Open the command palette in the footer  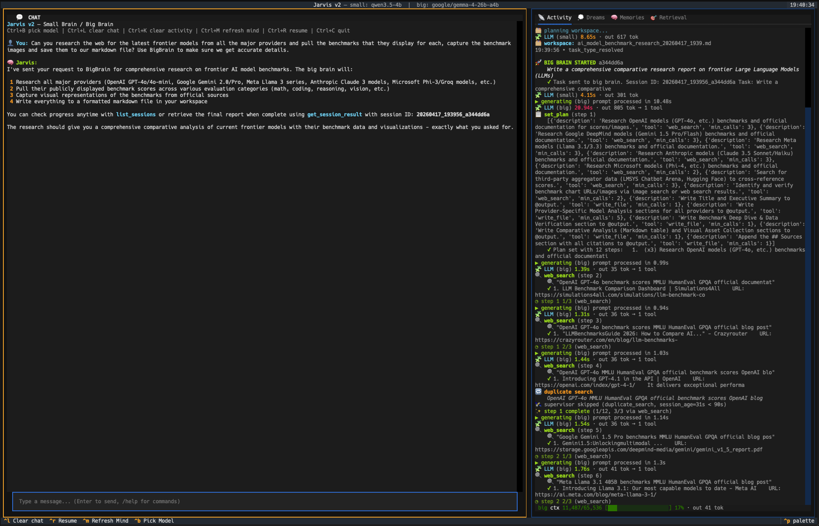[x=799, y=521]
